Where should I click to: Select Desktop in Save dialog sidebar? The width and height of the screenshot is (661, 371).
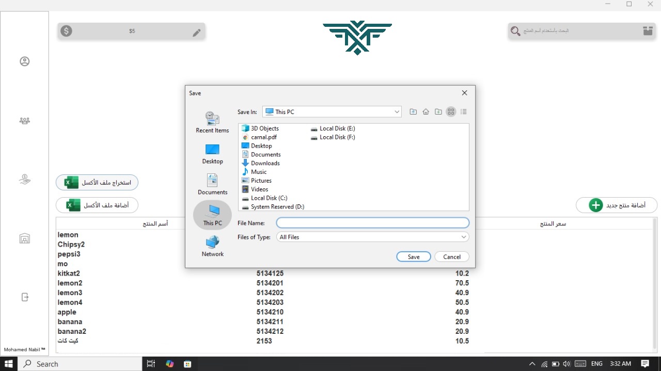coord(212,154)
